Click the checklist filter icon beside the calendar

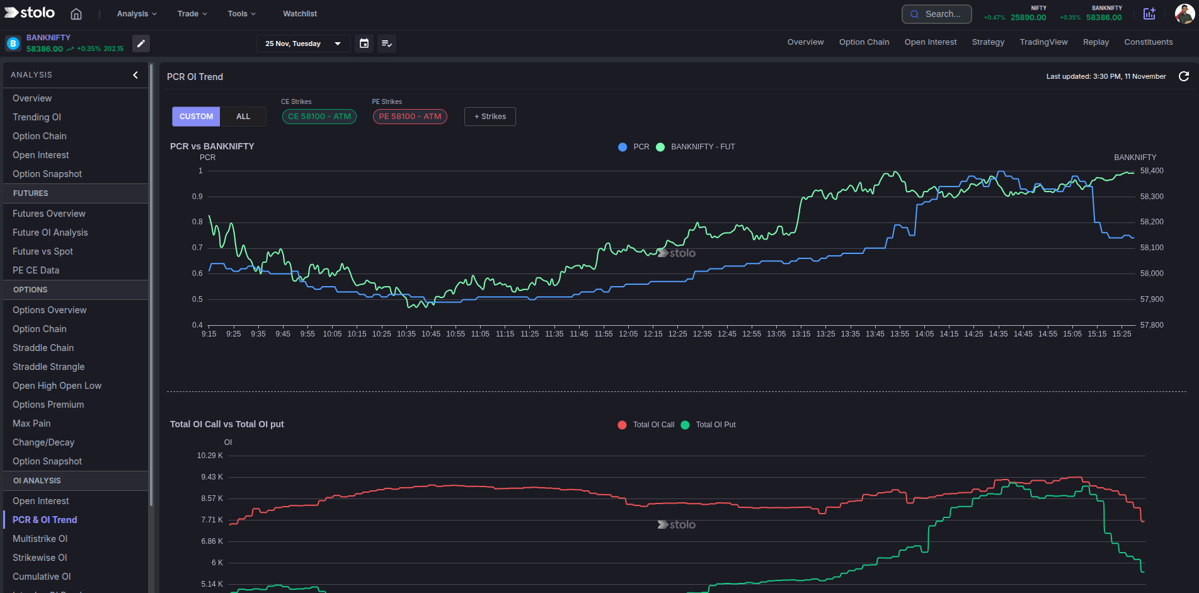click(x=387, y=43)
